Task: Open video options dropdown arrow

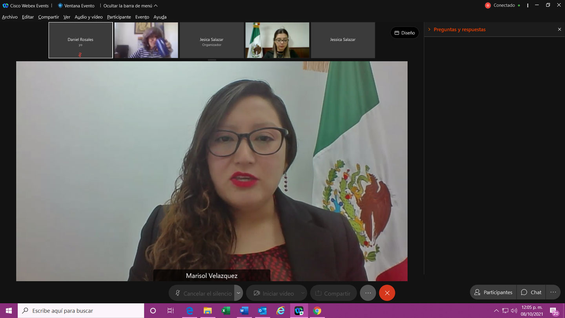Action: pyautogui.click(x=303, y=293)
